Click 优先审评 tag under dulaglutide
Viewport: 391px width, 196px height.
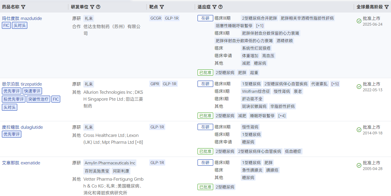12,134
